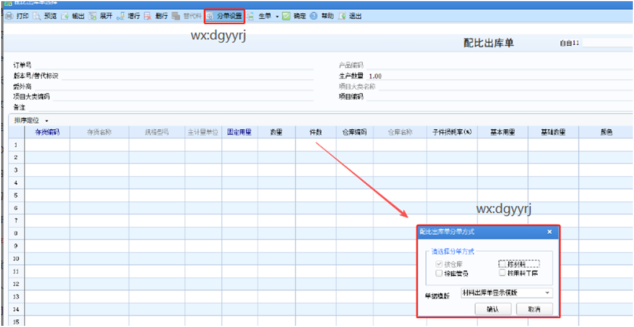Image resolution: width=634 pixels, height=327 pixels.
Task: Select row 1 header in grid
Action: pyautogui.click(x=17, y=144)
